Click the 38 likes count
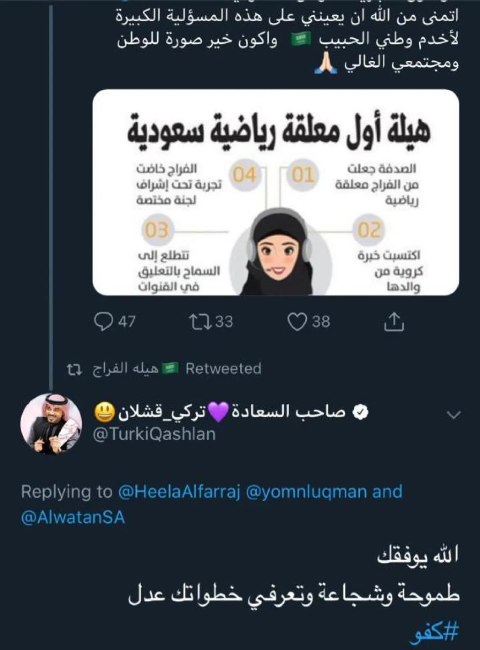The image size is (480, 650). pos(321,322)
